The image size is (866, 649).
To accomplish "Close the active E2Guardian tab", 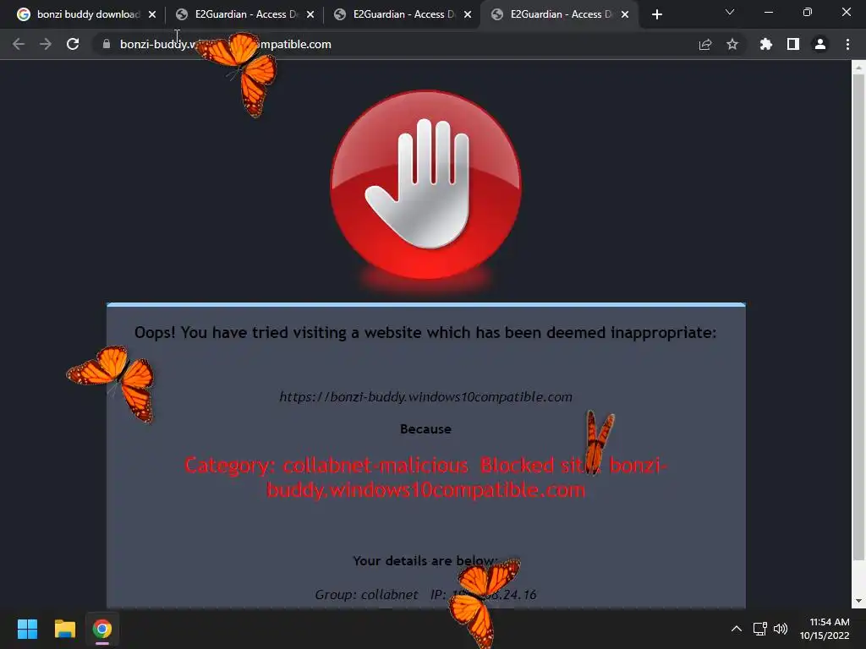I will [625, 14].
